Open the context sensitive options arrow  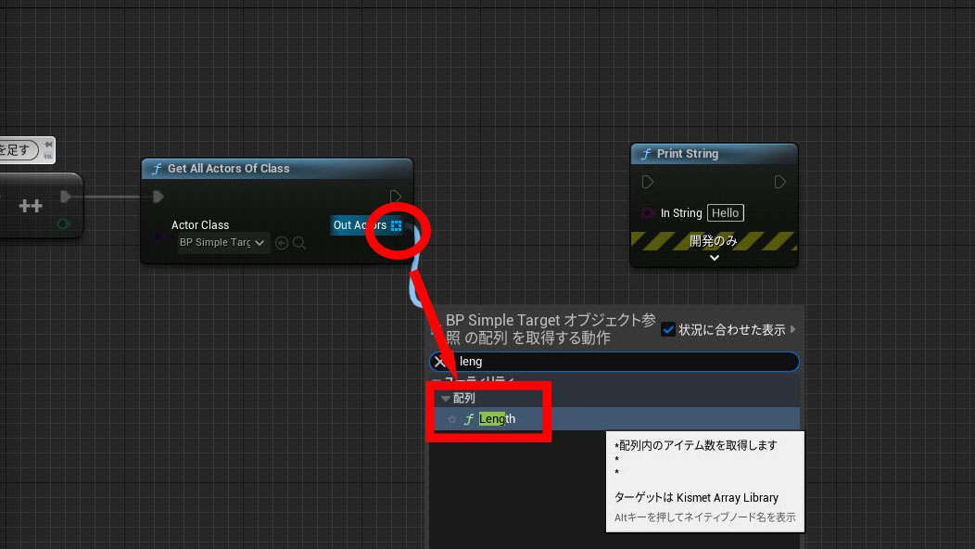coord(792,329)
